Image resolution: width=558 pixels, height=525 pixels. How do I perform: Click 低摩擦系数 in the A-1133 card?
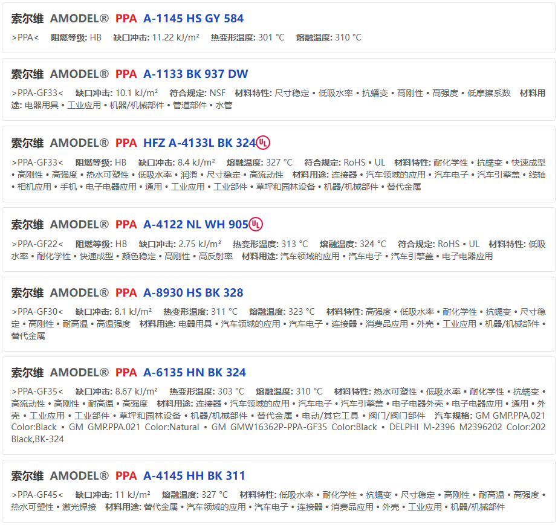tap(489, 93)
